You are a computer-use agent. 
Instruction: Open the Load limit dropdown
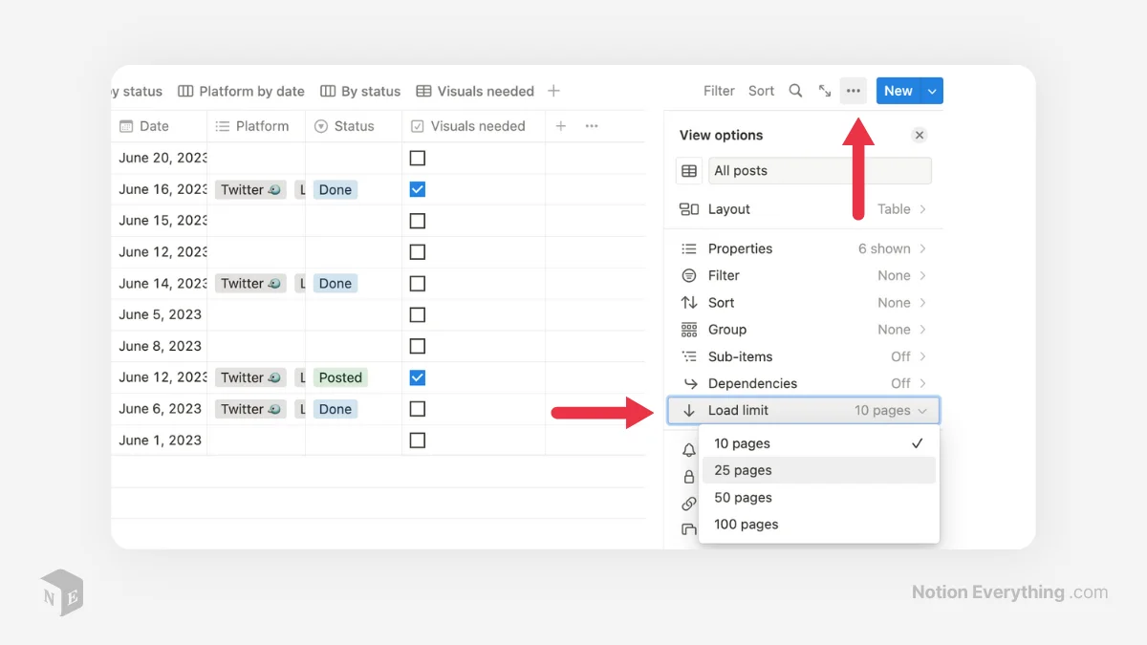coord(803,410)
